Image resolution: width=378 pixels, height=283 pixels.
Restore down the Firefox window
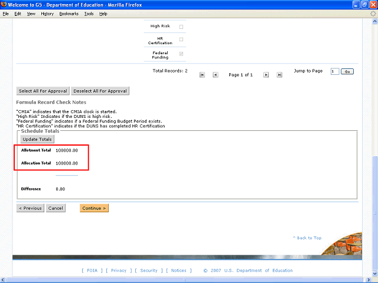pyautogui.click(x=365, y=5)
